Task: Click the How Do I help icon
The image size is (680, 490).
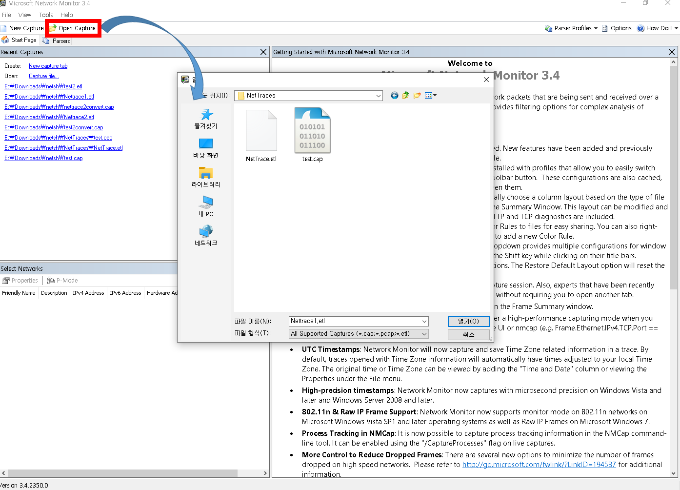Action: point(640,28)
